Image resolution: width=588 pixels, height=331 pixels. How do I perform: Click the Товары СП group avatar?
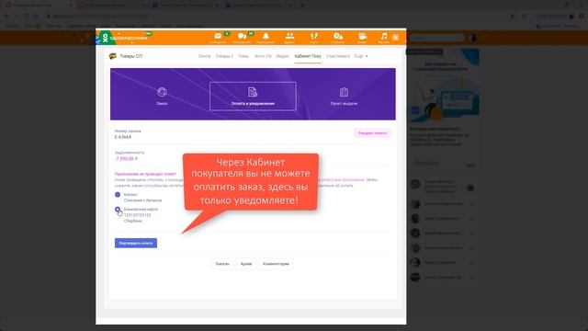[112, 56]
